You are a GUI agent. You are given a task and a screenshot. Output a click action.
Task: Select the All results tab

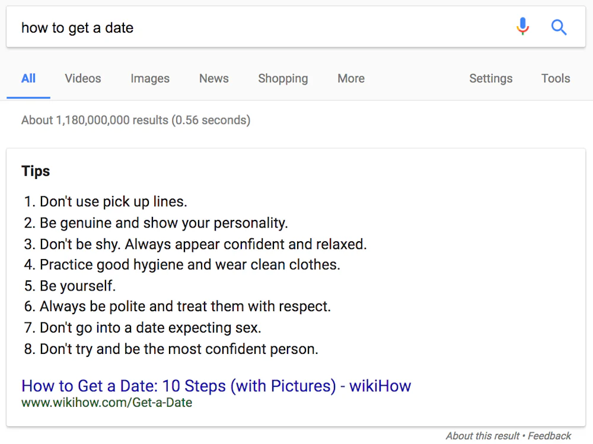pyautogui.click(x=28, y=78)
